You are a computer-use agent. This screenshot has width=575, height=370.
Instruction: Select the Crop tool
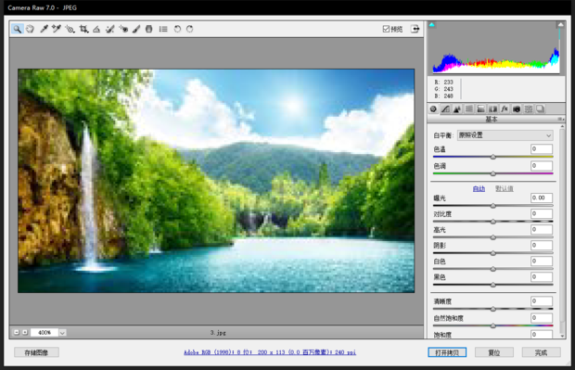[x=84, y=29]
